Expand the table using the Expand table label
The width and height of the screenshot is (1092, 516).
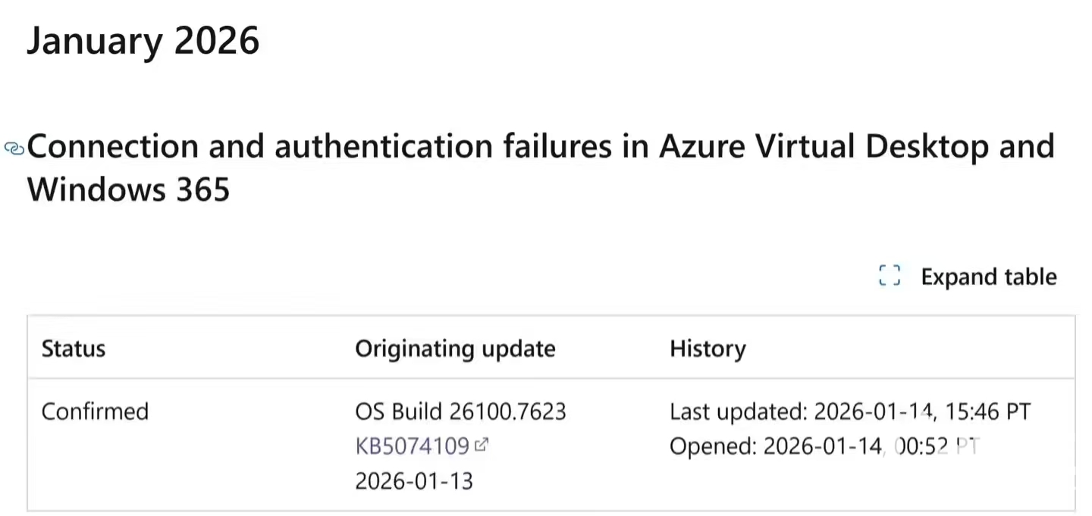coord(988,277)
